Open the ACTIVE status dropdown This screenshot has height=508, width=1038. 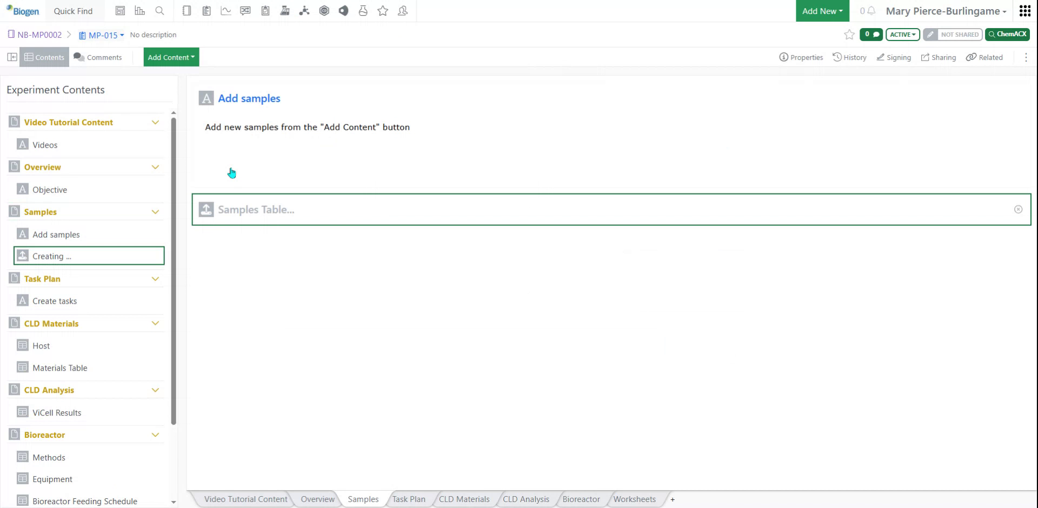[902, 34]
